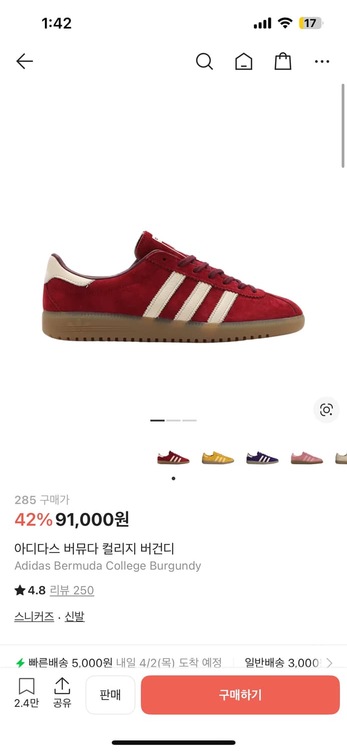Screen dimensions: 347x752
Task: Tap the share (공유) icon
Action: tap(62, 693)
